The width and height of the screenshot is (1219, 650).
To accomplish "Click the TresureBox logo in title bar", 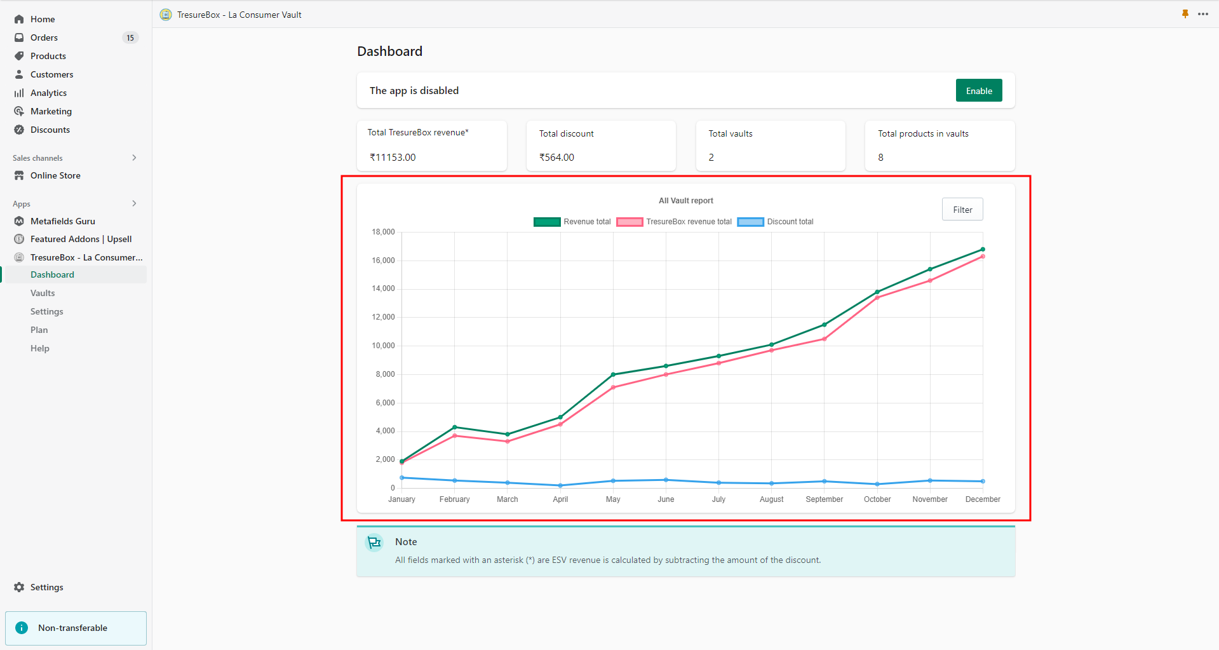I will [166, 15].
